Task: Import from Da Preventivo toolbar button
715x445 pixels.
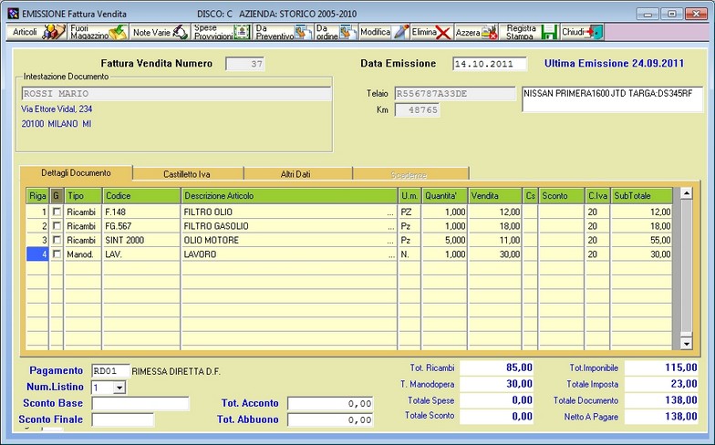Action: (283, 33)
